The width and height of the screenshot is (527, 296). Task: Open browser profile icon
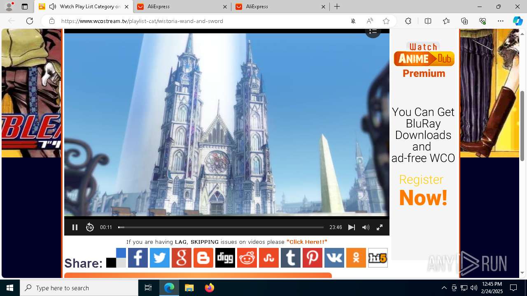click(x=9, y=7)
